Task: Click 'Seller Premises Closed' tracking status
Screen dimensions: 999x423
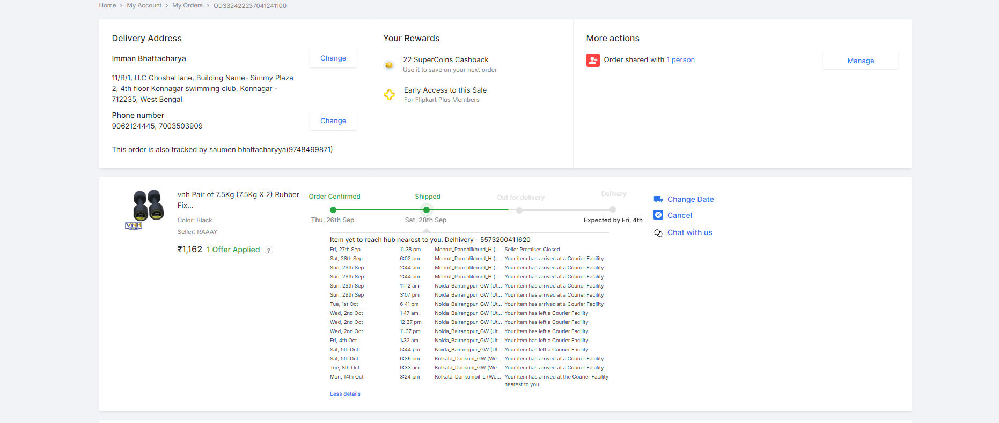Action: click(532, 250)
